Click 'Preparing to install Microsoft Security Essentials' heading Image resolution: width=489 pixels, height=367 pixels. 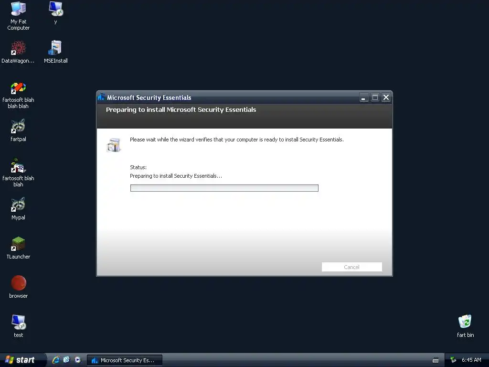click(181, 109)
